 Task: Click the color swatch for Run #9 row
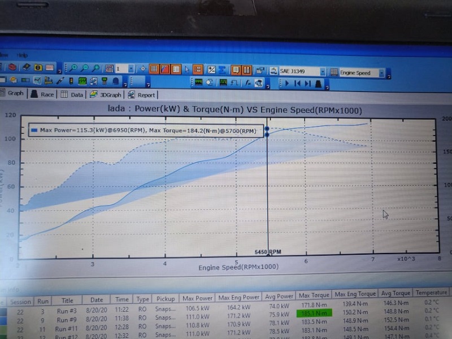(x=3, y=321)
